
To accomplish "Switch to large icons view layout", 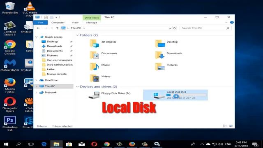I will [x=231, y=126].
